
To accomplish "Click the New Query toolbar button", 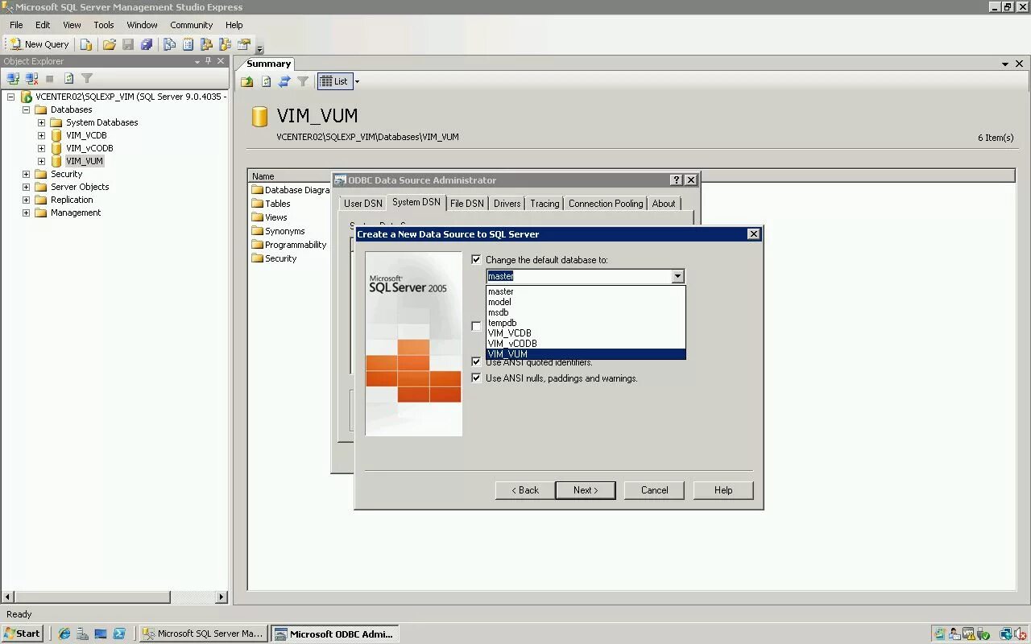I will pos(40,44).
